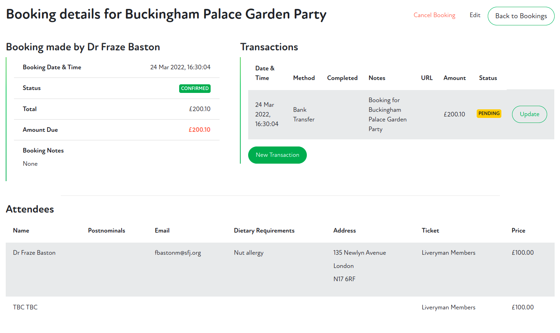Click the CONFIRMED status badge
The image size is (560, 333).
tap(195, 88)
